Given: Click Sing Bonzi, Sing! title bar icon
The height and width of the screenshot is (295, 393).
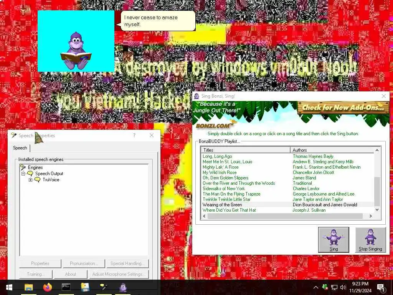Looking at the screenshot, I should pos(197,96).
